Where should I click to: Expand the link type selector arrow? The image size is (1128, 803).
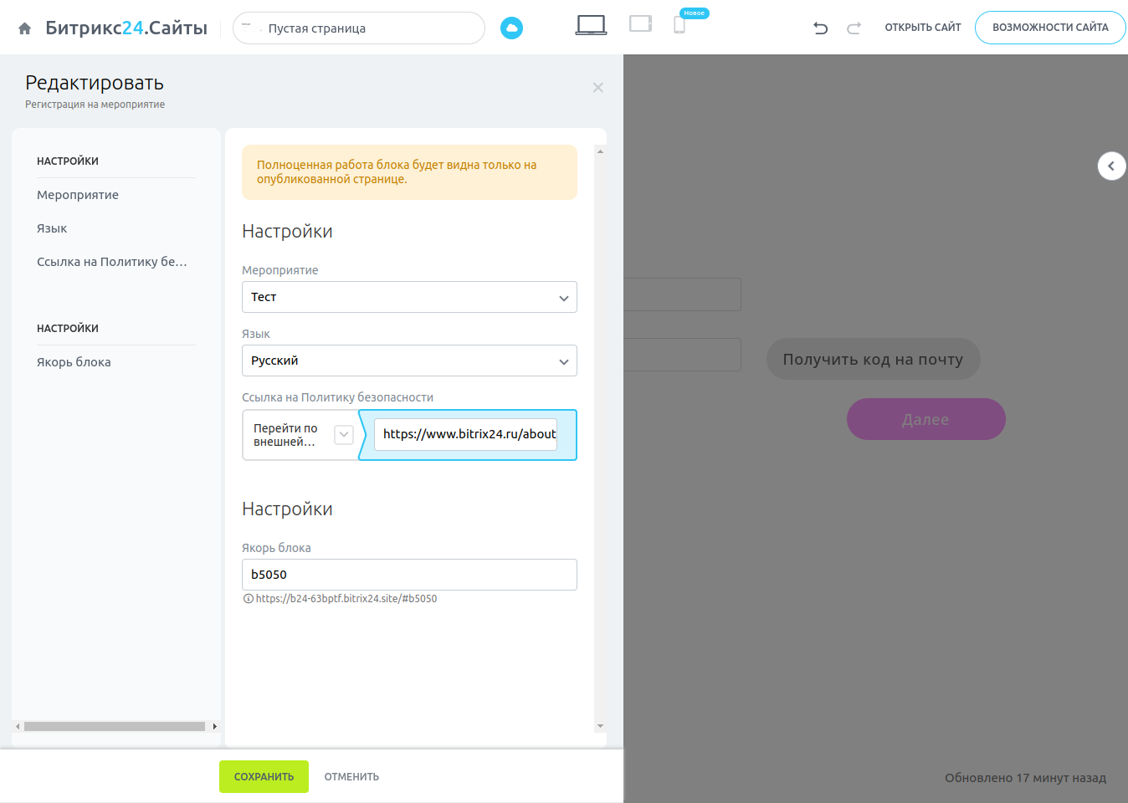[344, 435]
